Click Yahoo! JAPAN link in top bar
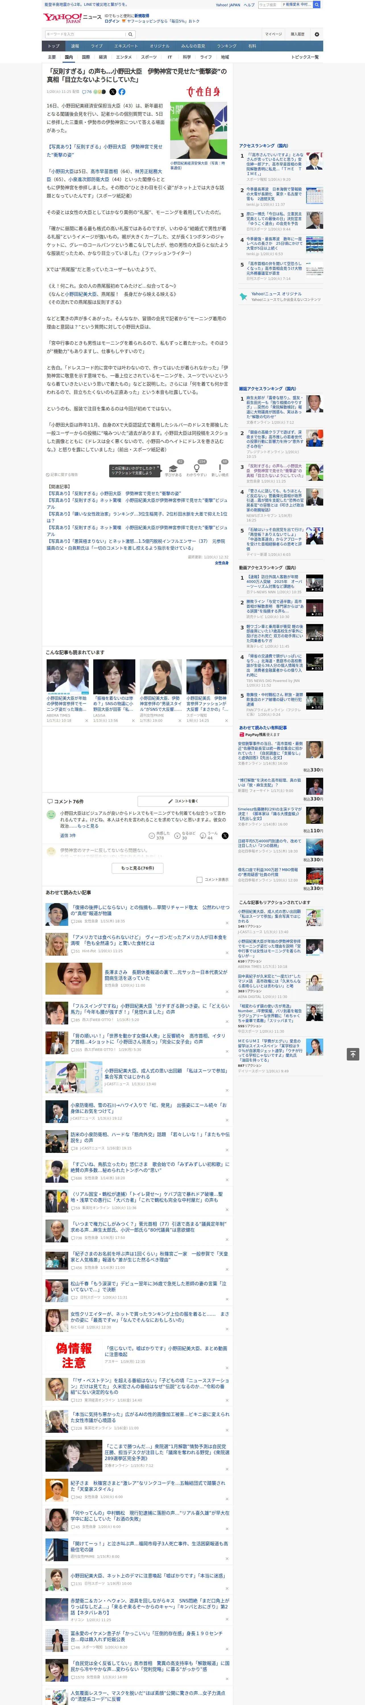Viewport: 365px width, 1705px height. click(228, 5)
